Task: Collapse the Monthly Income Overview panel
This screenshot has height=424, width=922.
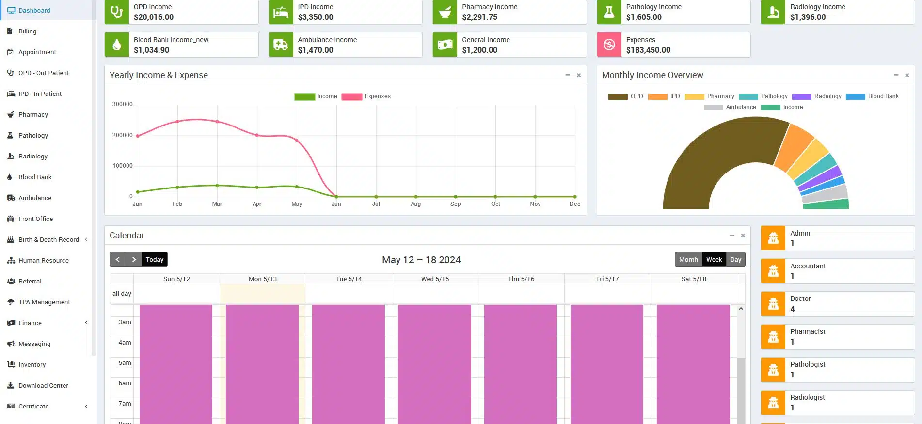Action: [896, 75]
